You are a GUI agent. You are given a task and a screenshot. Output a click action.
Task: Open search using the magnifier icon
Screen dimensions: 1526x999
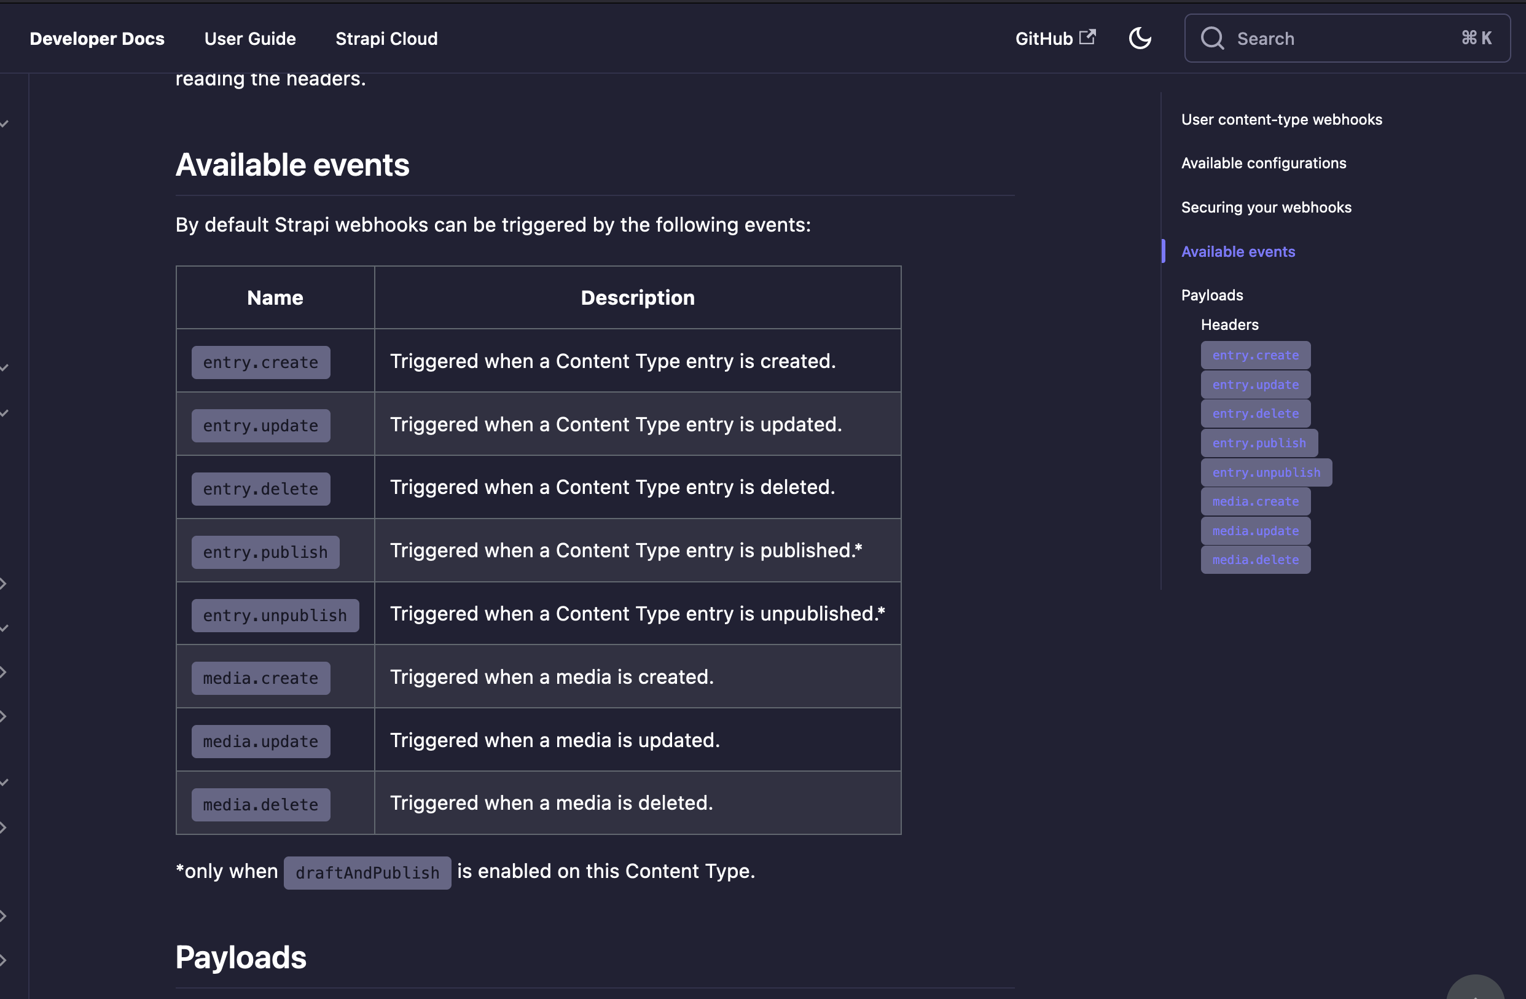point(1213,38)
